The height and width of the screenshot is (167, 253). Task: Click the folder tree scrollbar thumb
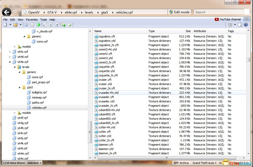[90, 132]
